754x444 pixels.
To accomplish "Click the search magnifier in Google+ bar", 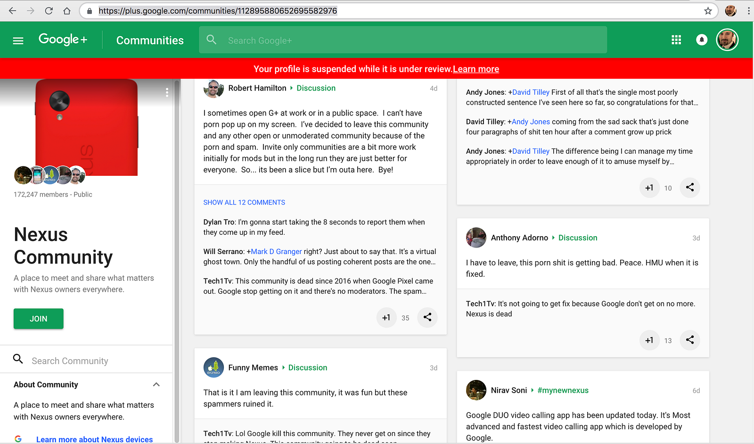I will 212,40.
